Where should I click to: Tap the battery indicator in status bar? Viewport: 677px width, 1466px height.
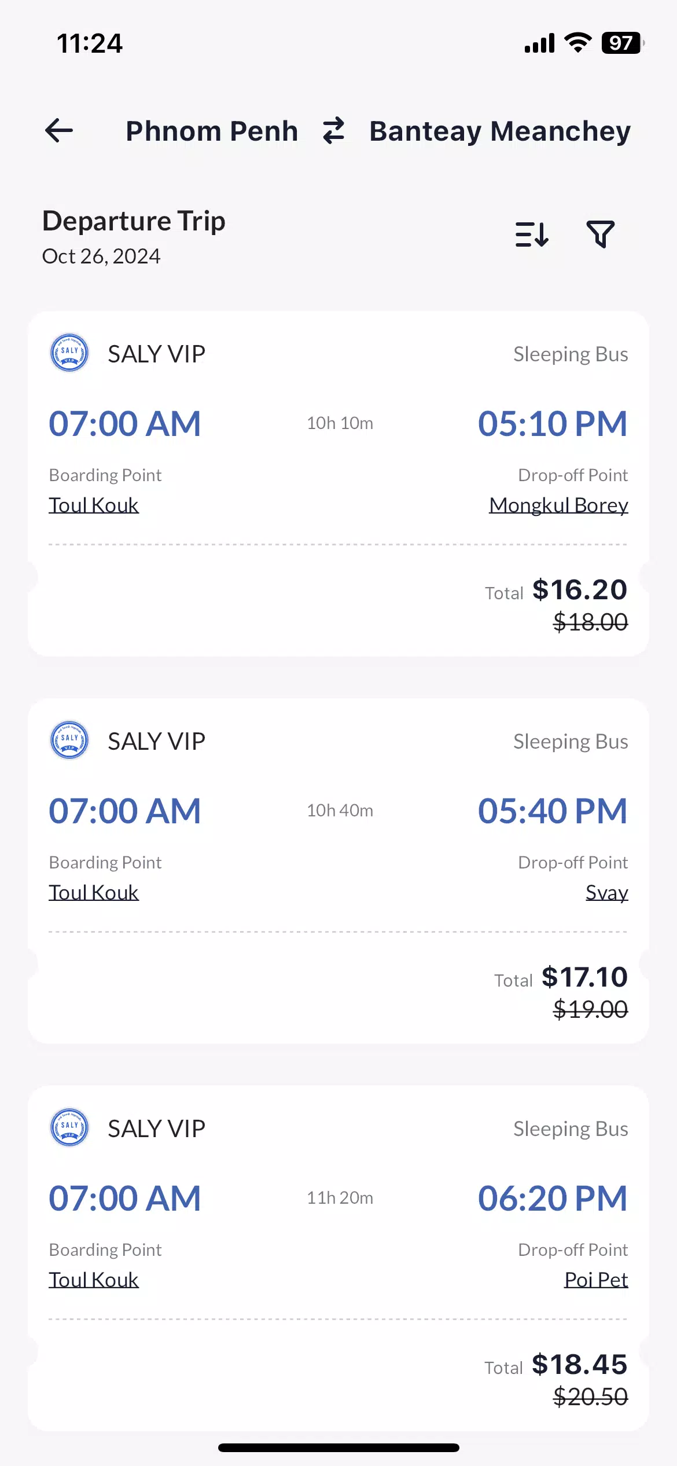pyautogui.click(x=623, y=43)
